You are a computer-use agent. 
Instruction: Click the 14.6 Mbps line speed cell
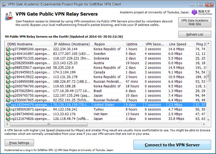[176, 49]
